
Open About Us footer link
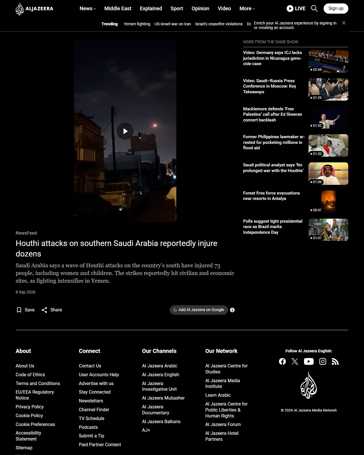[x=25, y=366]
